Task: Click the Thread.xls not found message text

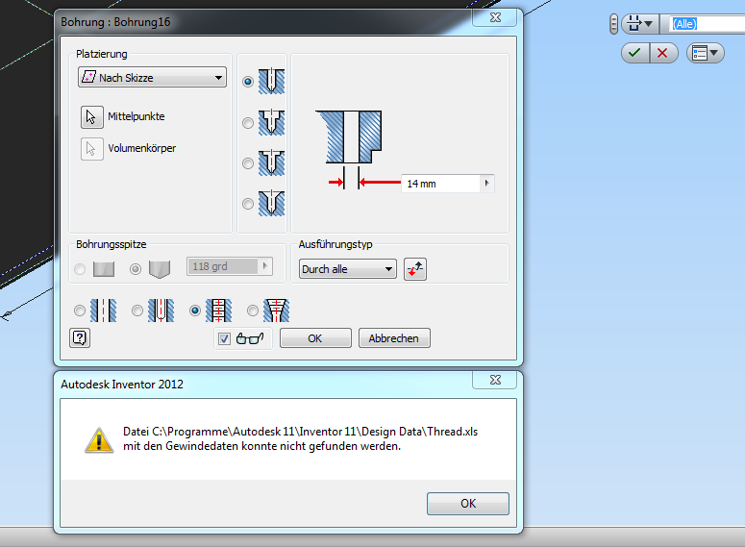Action: click(x=300, y=438)
